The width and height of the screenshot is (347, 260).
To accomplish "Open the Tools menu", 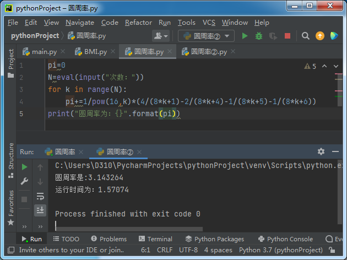I will 187,23.
